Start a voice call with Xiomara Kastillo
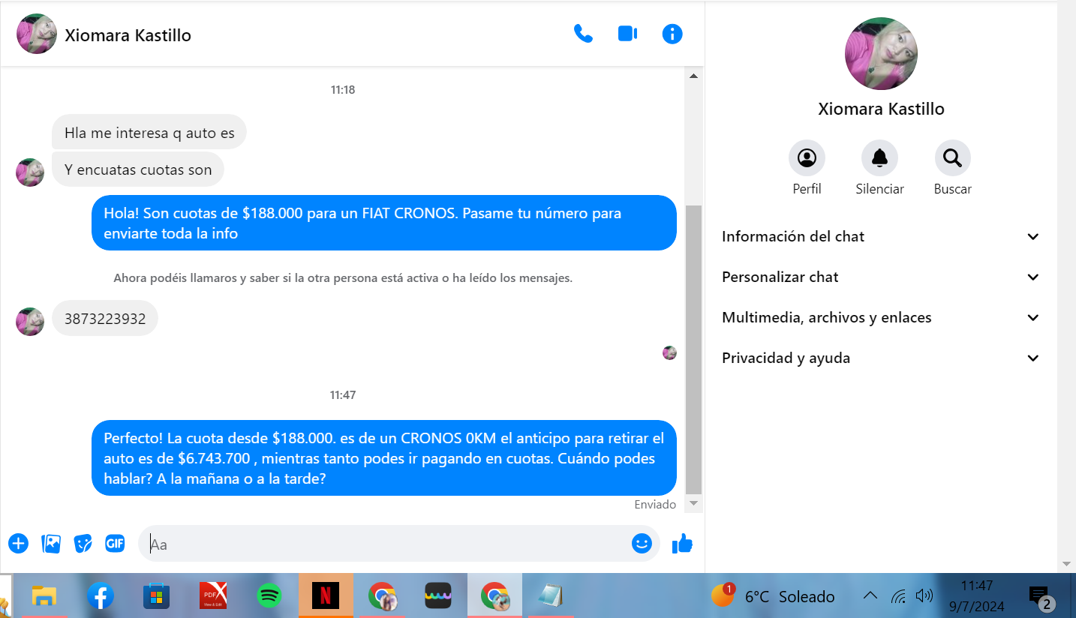The width and height of the screenshot is (1076, 618). pos(583,34)
